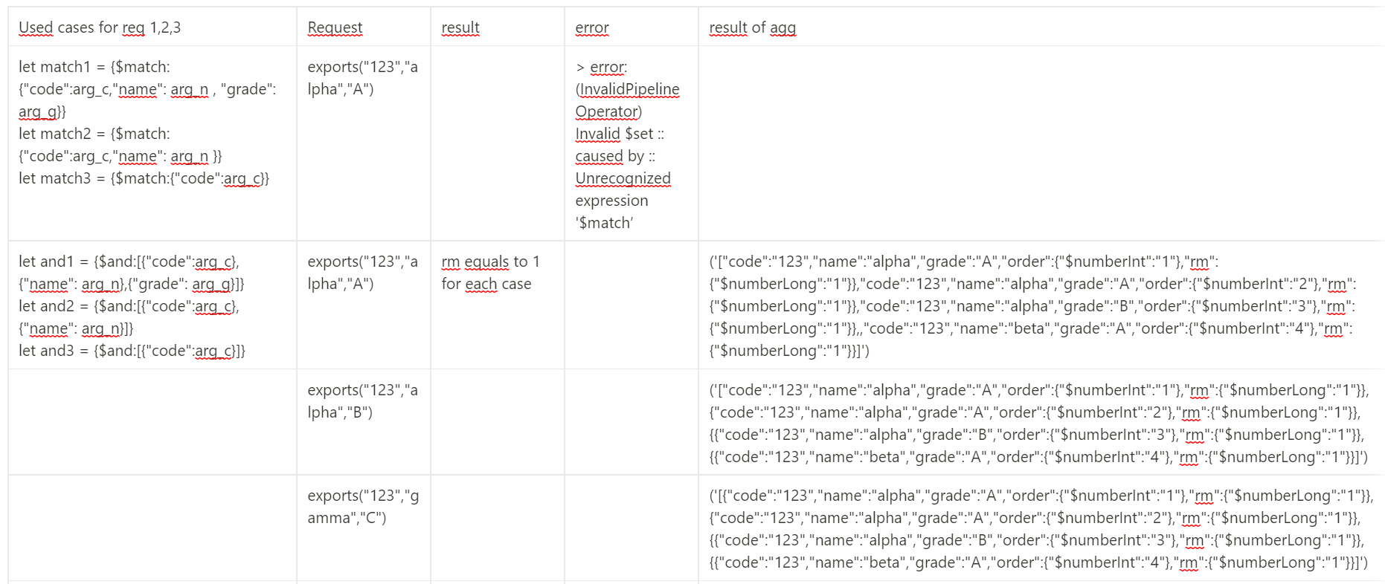This screenshot has height=584, width=1385.
Task: Click the underlined "Unrecognized" word
Action: click(x=623, y=178)
